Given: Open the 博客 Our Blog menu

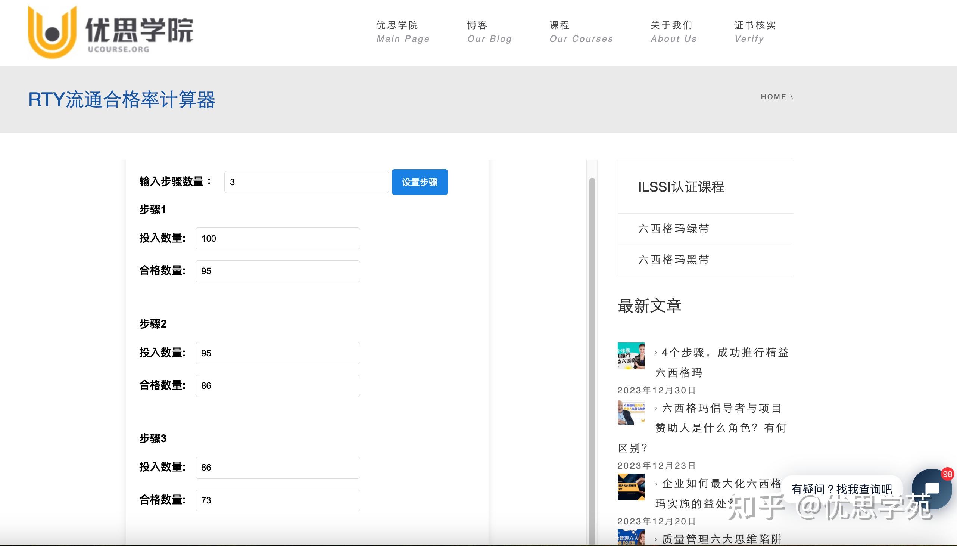Looking at the screenshot, I should [x=489, y=31].
